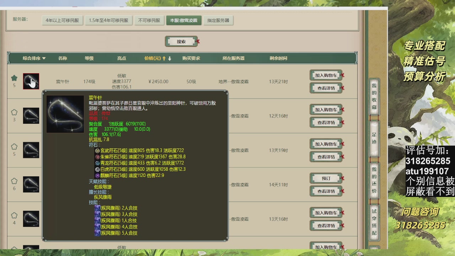The height and width of the screenshot is (256, 455).
Task: Star the listing with 14天11时 remaining
Action: [14, 181]
